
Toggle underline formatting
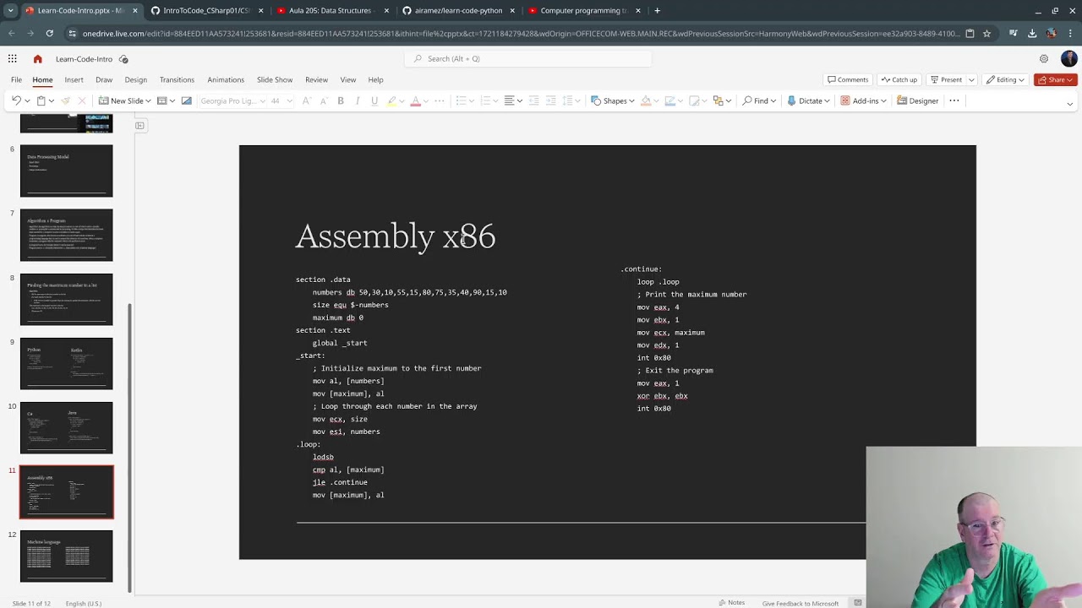click(374, 100)
